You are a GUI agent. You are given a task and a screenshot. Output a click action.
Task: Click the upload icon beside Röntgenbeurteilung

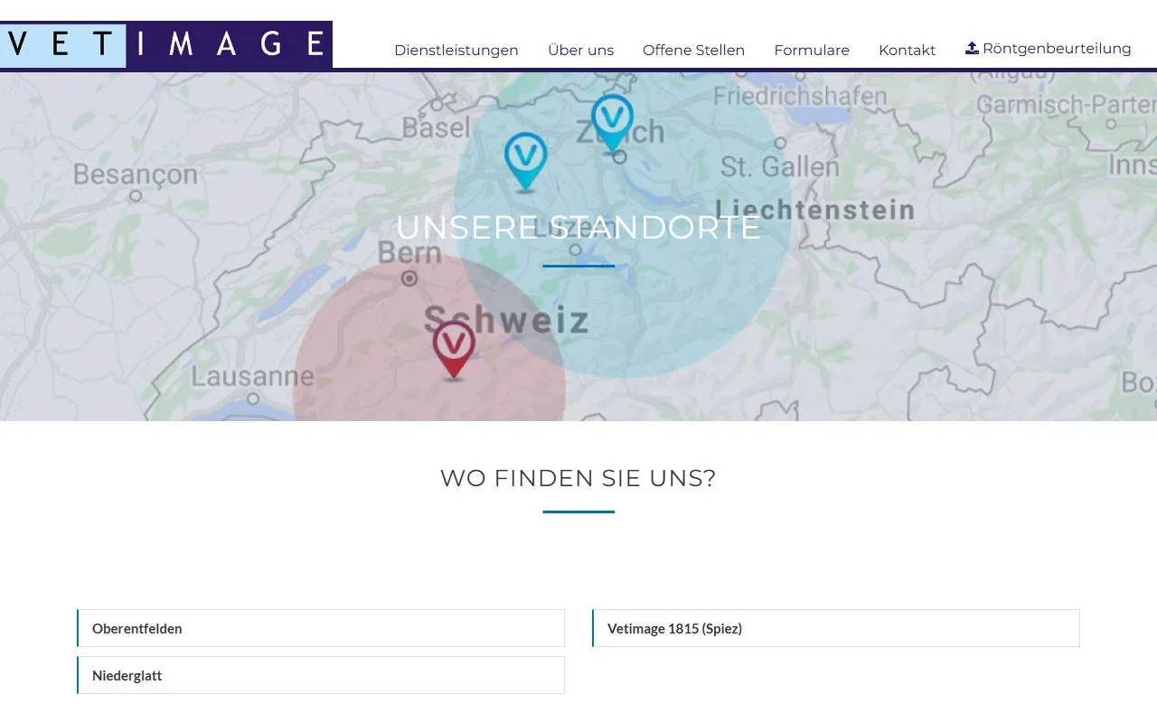tap(972, 47)
